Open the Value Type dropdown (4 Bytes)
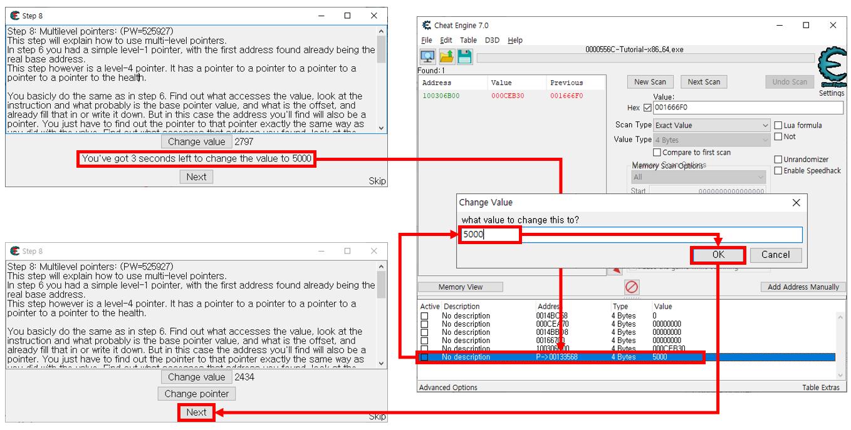Viewport: 851px width, 430px height. [x=711, y=140]
